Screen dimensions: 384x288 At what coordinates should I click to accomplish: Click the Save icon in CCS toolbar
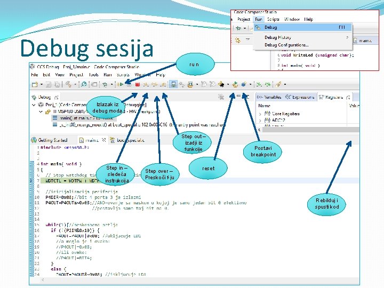coord(49,84)
